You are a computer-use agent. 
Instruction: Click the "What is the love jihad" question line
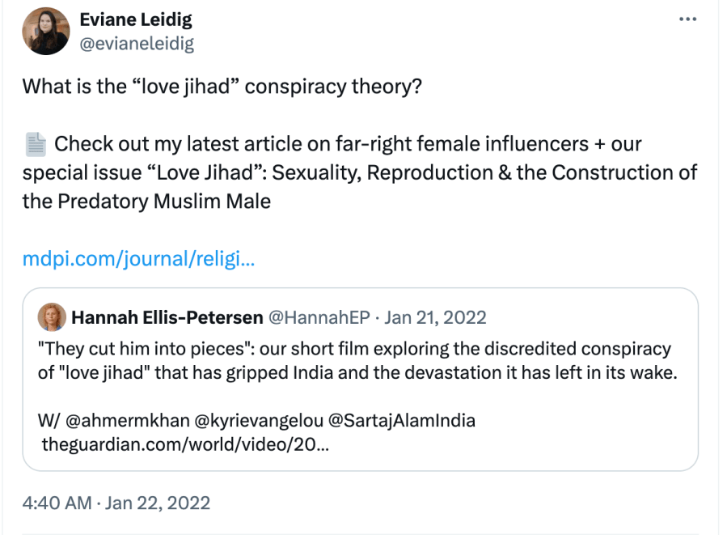(222, 87)
